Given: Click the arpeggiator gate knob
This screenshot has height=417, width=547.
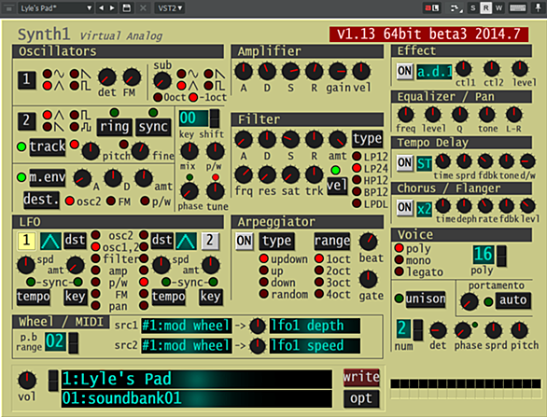Looking at the screenshot, I should [369, 279].
